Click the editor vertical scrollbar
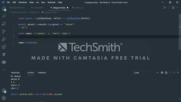Image resolution: width=181 pixels, height=102 pixels. (x=180, y=32)
